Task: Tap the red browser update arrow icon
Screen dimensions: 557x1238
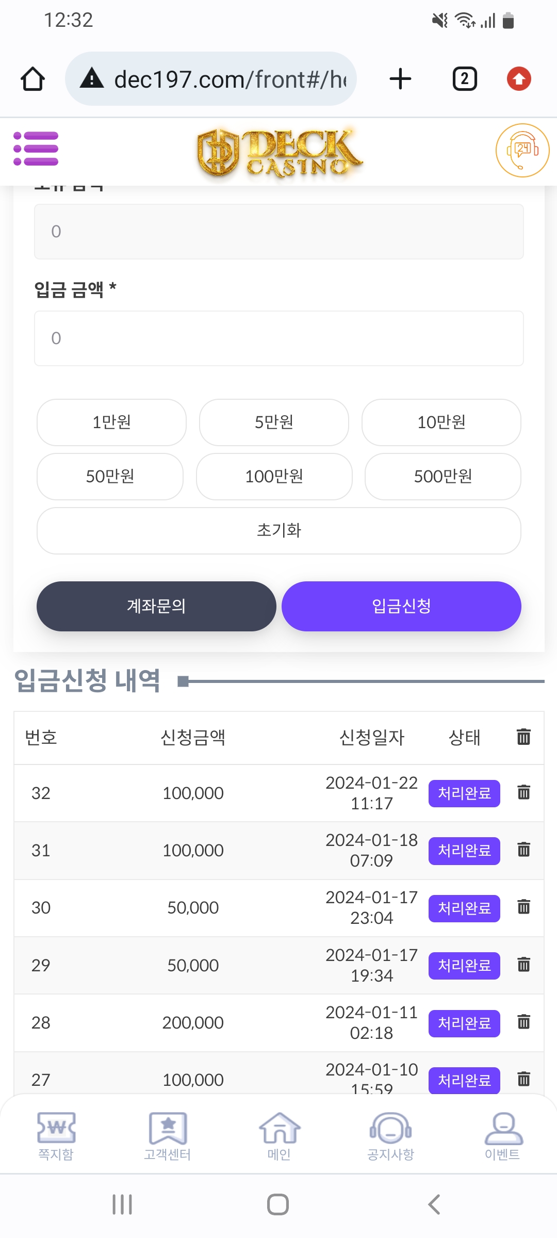Action: point(519,79)
